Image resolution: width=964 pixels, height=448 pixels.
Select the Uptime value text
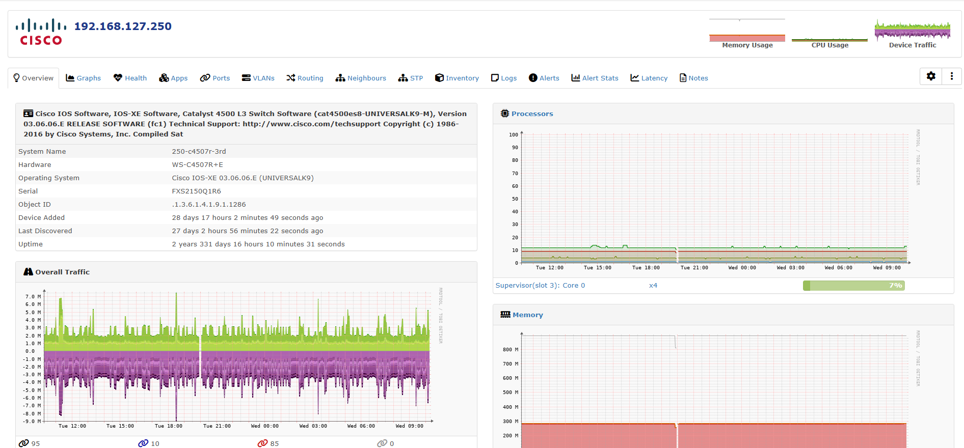[x=258, y=244]
